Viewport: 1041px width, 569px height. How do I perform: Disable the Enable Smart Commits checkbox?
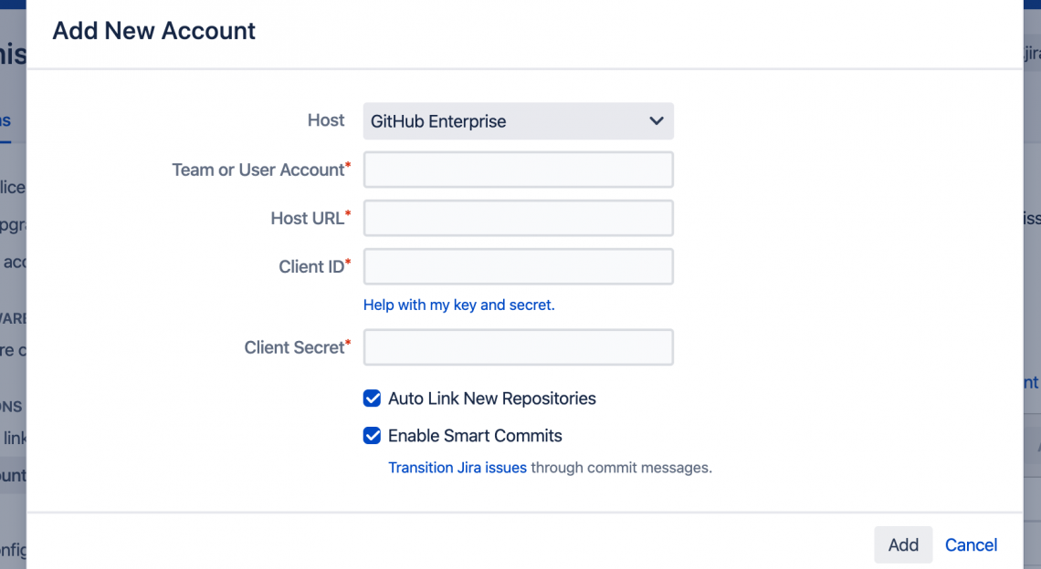(372, 436)
